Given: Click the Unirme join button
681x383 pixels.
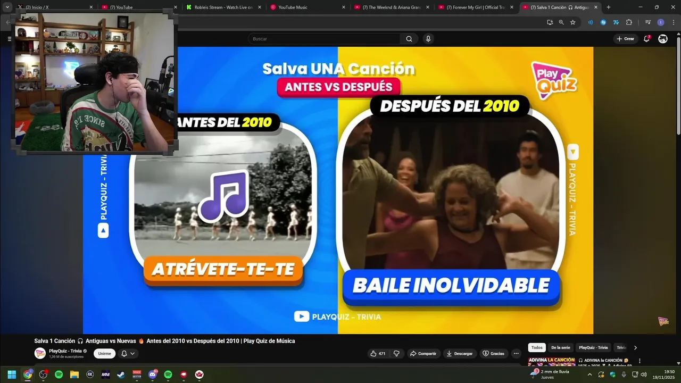Looking at the screenshot, I should pos(105,354).
